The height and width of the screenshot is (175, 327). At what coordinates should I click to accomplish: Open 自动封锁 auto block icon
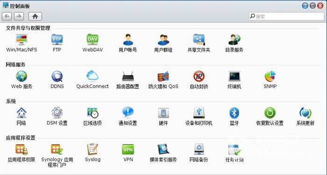click(x=199, y=76)
